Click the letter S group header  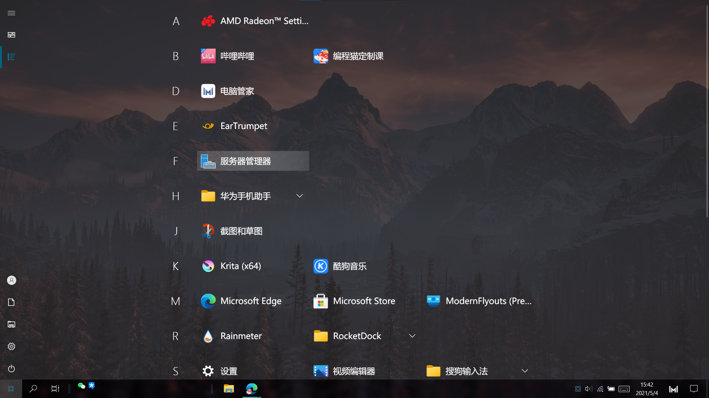point(176,371)
